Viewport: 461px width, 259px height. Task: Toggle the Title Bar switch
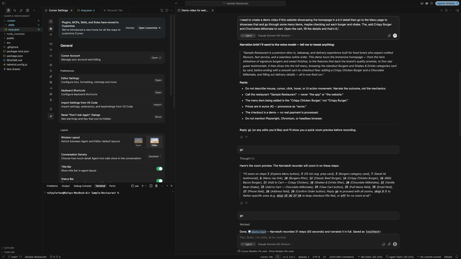pyautogui.click(x=159, y=168)
